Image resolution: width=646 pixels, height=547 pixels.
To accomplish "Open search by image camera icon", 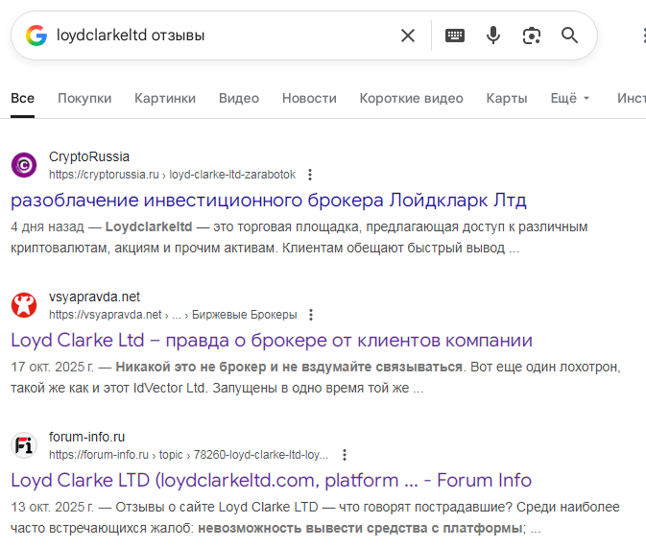I will coord(532,36).
